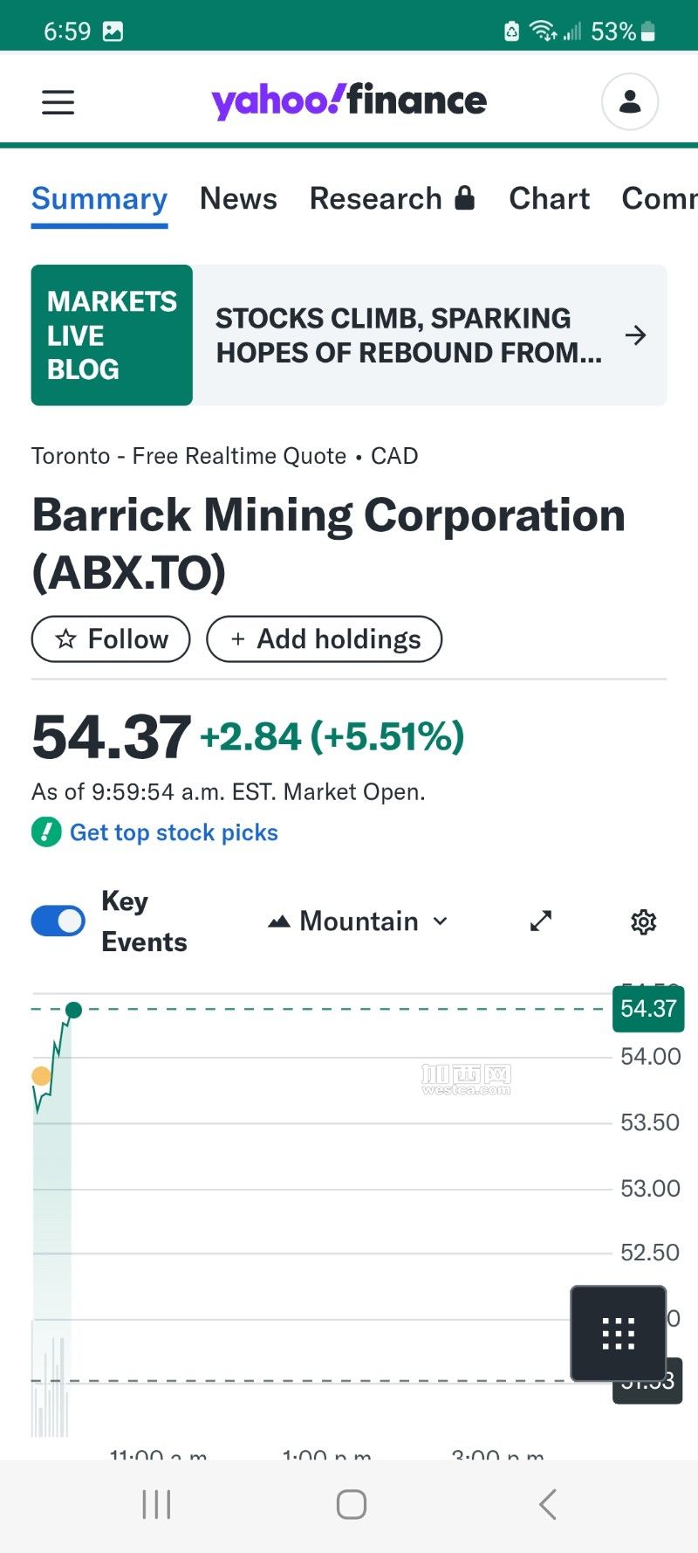Open the Markets Live Blog arrow
This screenshot has height=1553, width=698.
tap(636, 335)
